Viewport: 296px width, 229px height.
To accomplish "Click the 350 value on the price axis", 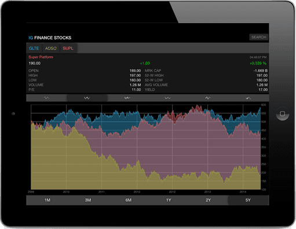I will (264, 147).
